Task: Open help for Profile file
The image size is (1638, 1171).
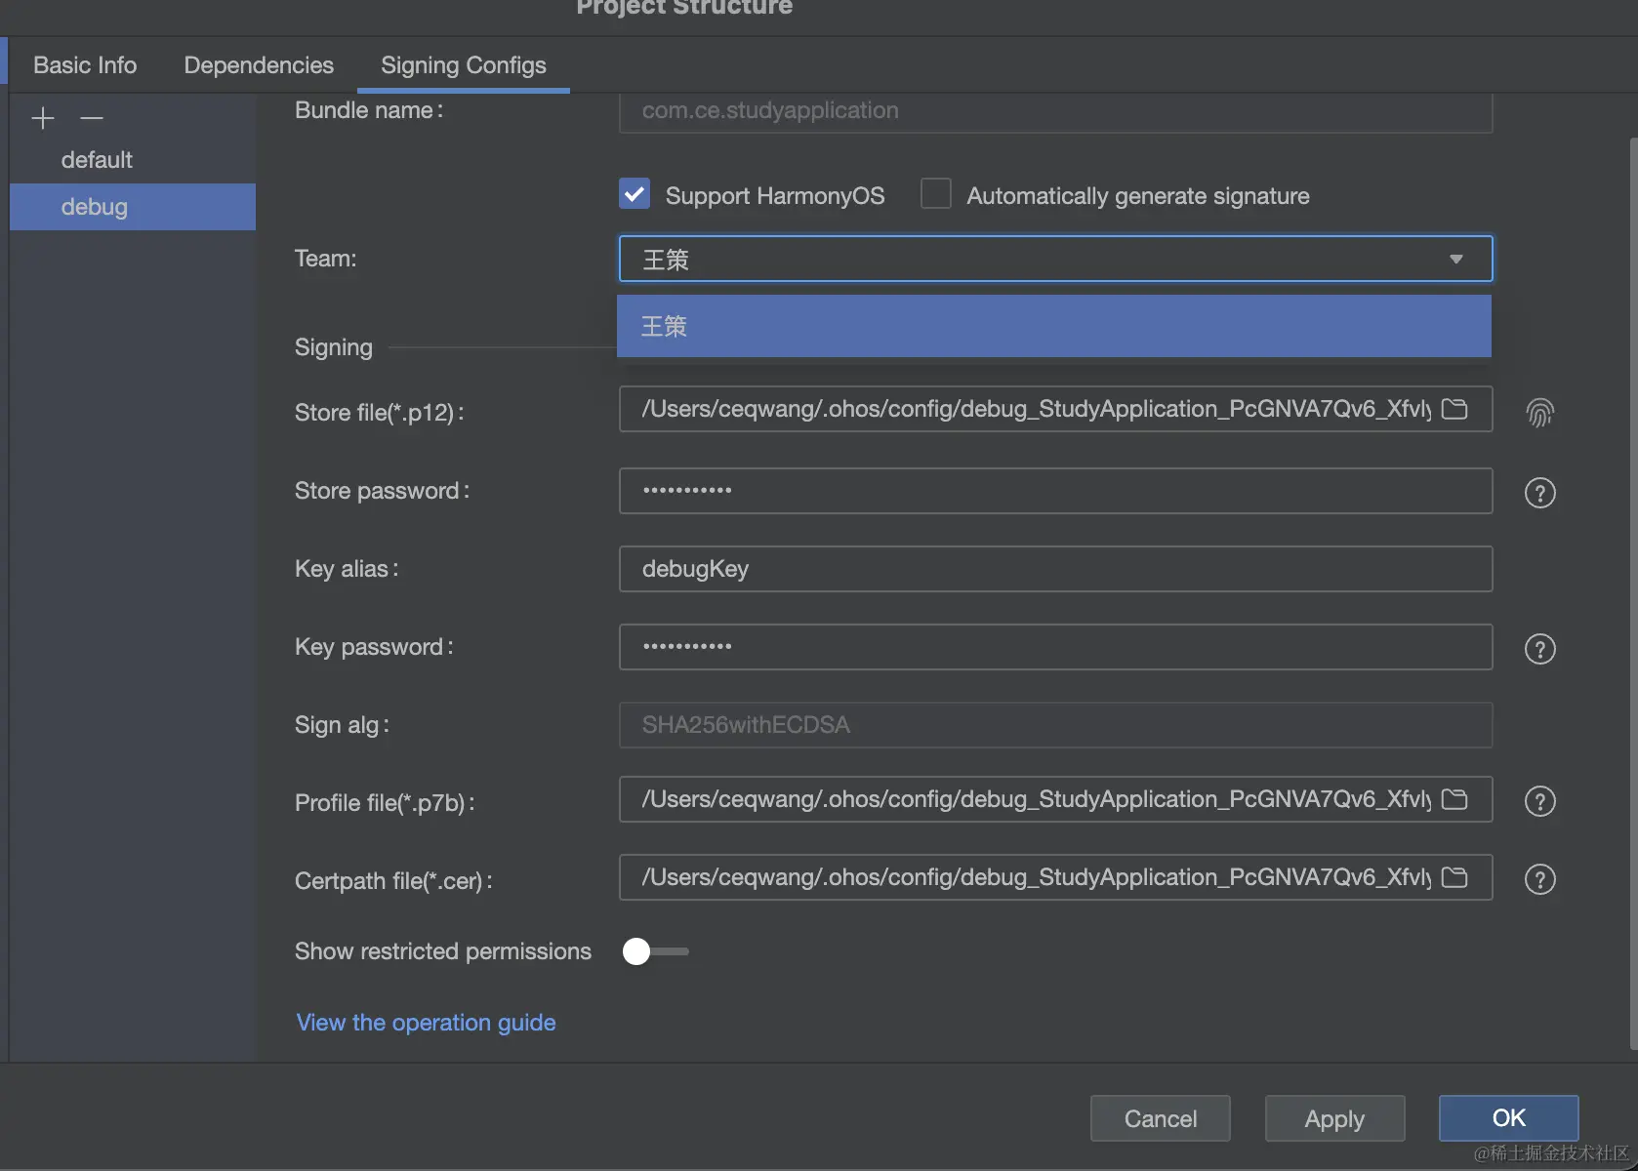Action: coord(1539,801)
